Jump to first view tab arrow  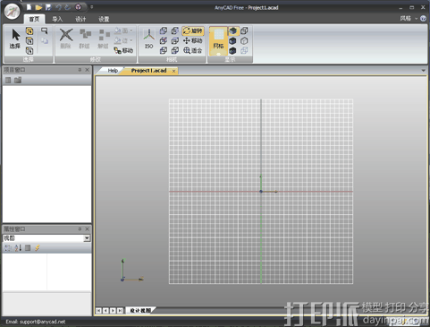[x=98, y=311]
